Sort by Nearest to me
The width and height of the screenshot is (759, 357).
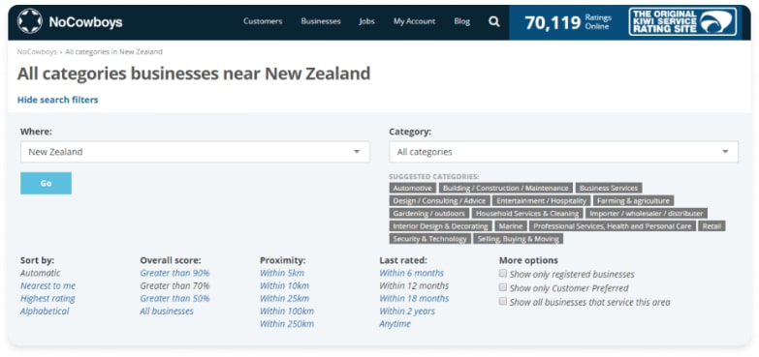pos(47,286)
